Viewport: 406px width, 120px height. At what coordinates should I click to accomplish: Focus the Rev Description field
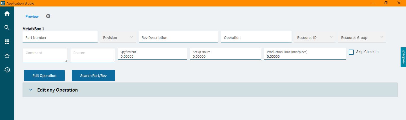click(x=178, y=37)
